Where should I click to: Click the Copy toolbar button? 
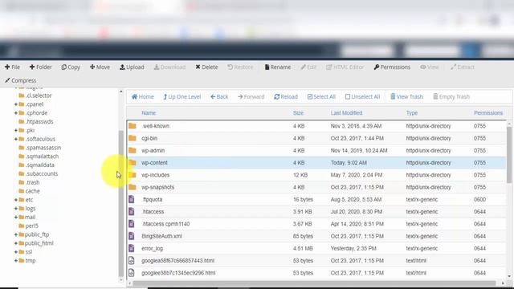pos(71,67)
